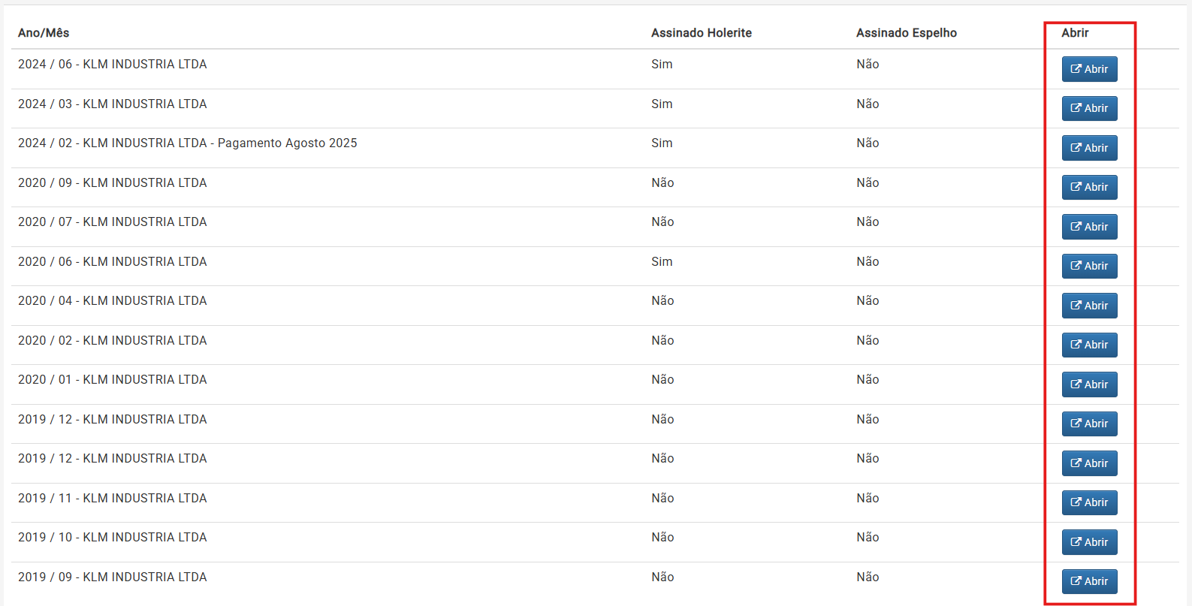Image resolution: width=1192 pixels, height=606 pixels.
Task: Click the Abrir column header
Action: (1075, 33)
